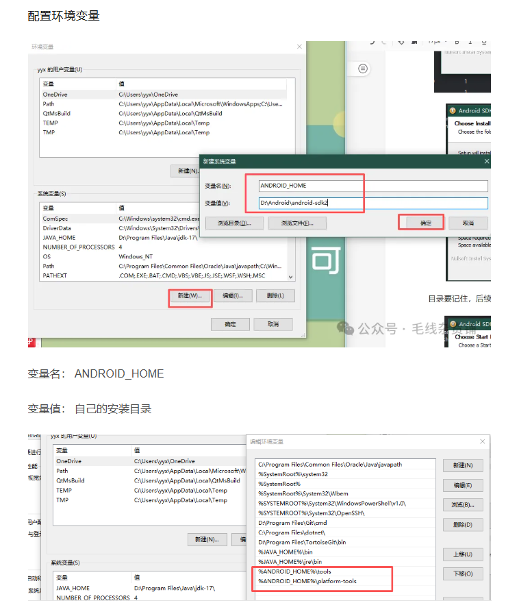Click the 变量名: ANDROID_HOME article text
The image size is (519, 603).
96,374
